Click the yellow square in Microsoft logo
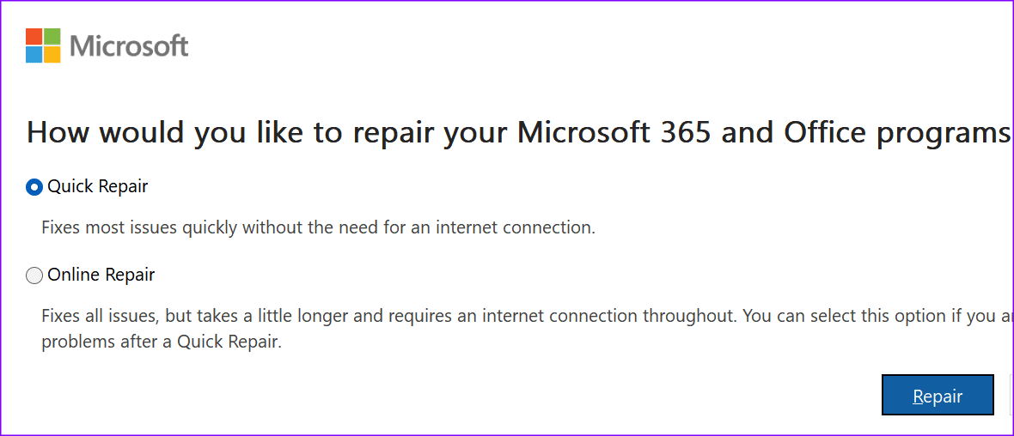Screen dimensions: 1014x436 [x=52, y=55]
